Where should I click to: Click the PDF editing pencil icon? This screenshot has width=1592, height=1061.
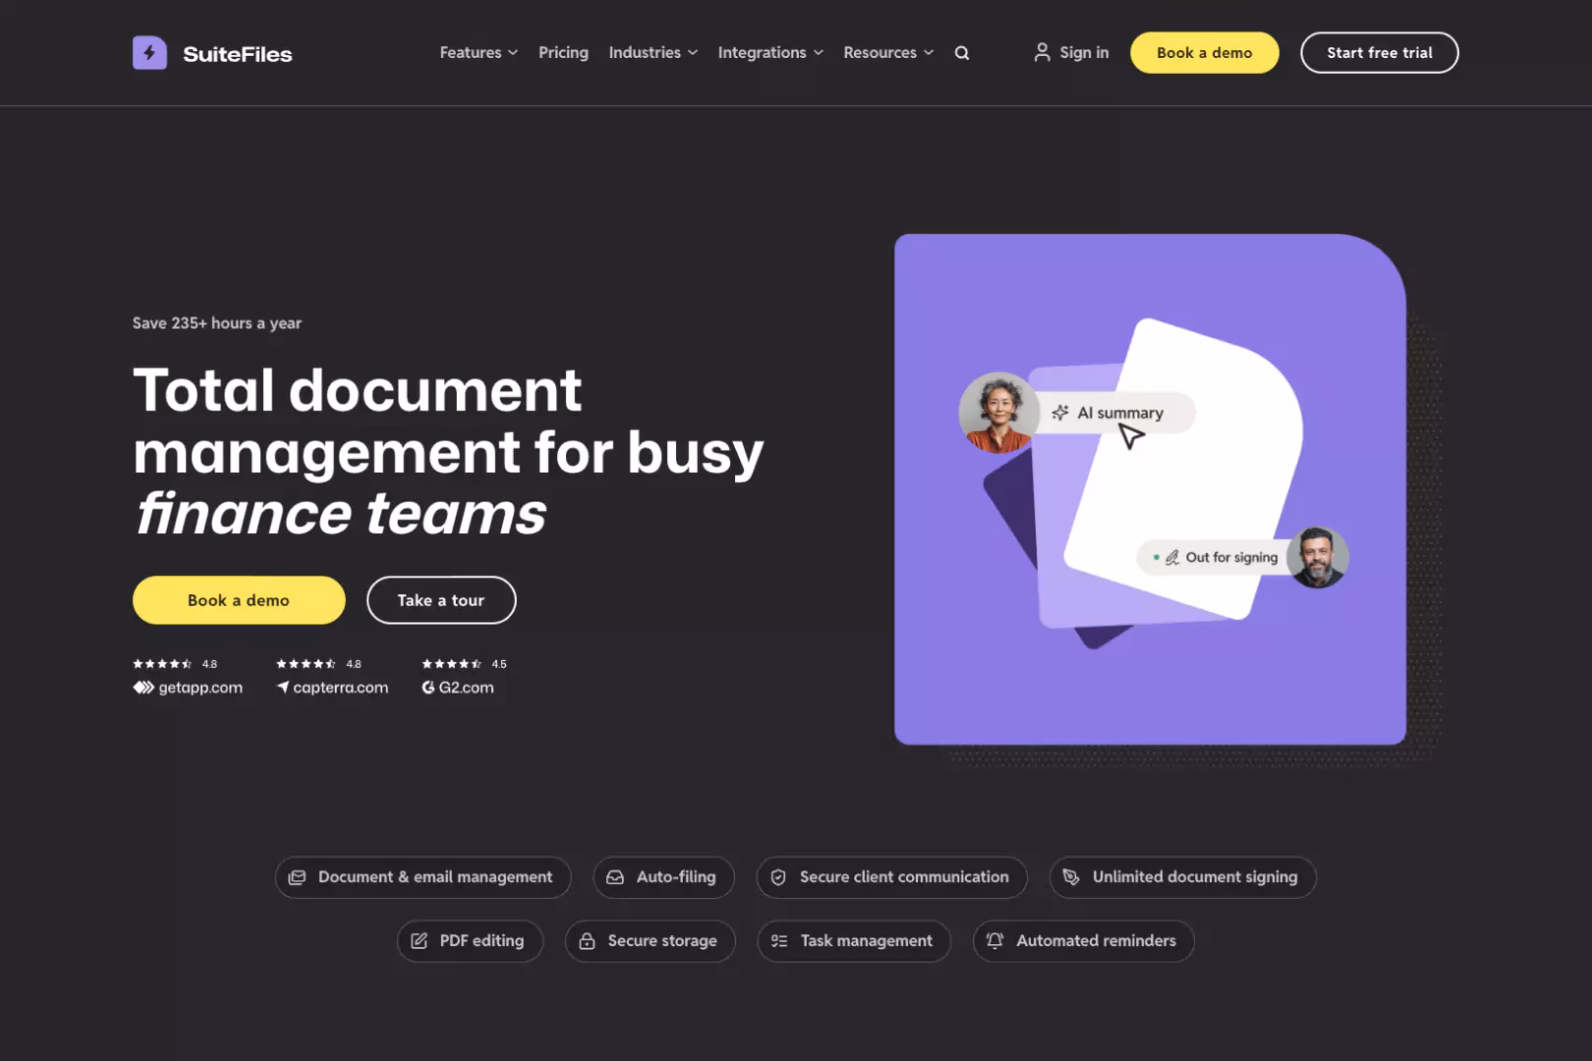(419, 941)
